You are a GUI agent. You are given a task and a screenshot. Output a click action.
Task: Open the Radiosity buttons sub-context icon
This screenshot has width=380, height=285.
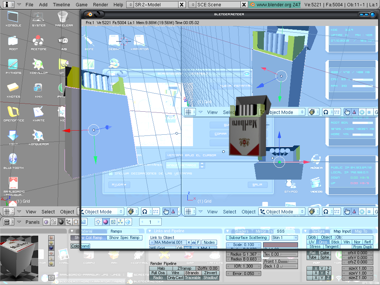click(x=121, y=222)
